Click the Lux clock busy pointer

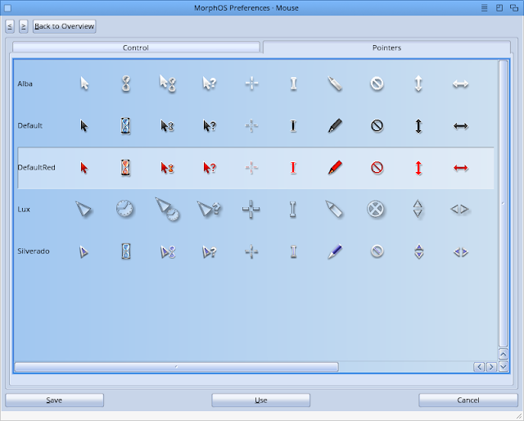[125, 209]
